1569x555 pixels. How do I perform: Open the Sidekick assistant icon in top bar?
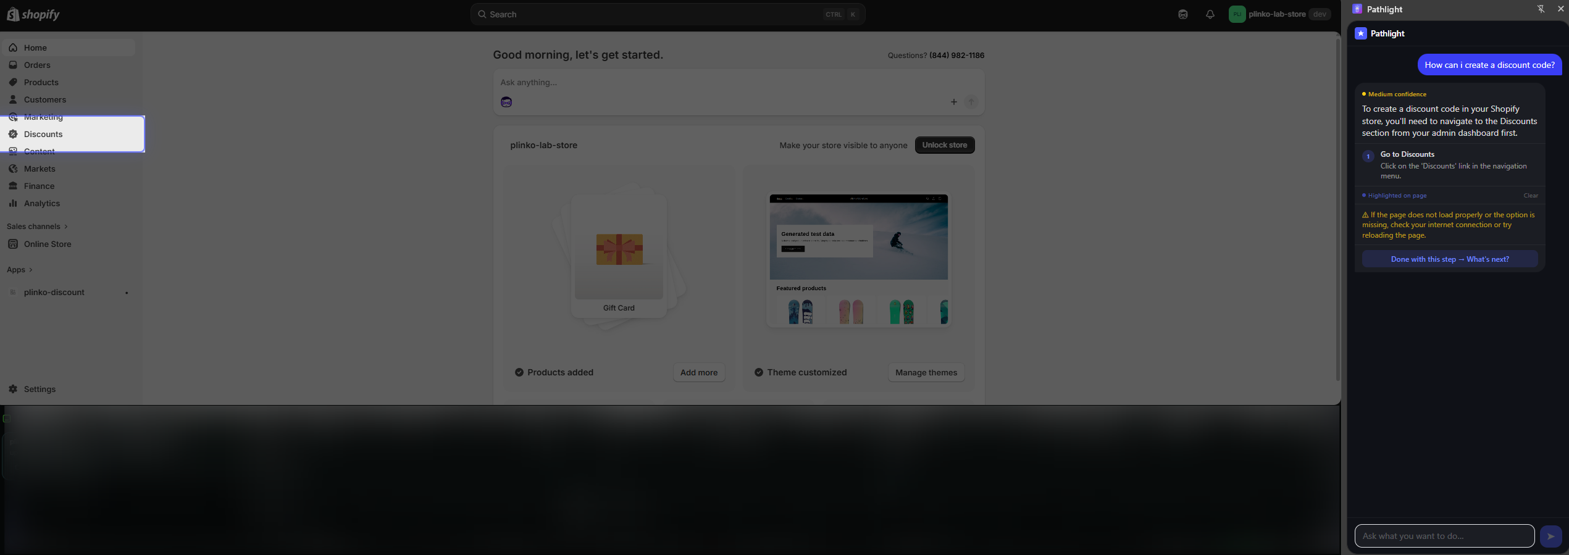point(1182,14)
